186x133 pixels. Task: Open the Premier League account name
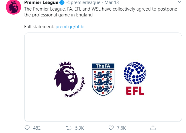[x=41, y=2]
